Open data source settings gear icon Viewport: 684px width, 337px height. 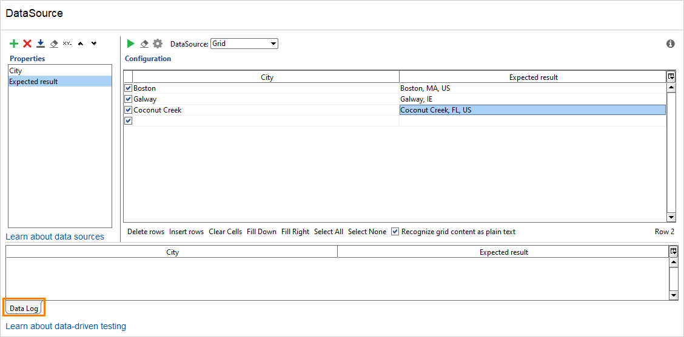(158, 44)
